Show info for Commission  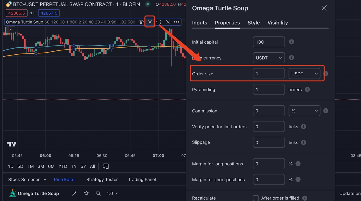point(326,111)
